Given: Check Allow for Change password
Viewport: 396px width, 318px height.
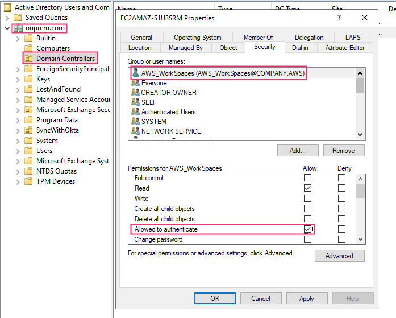Looking at the screenshot, I should pos(307,239).
